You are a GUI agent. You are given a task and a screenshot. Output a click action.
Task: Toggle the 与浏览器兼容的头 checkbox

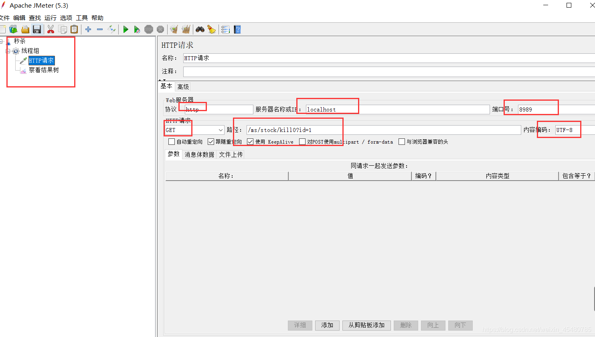[402, 142]
